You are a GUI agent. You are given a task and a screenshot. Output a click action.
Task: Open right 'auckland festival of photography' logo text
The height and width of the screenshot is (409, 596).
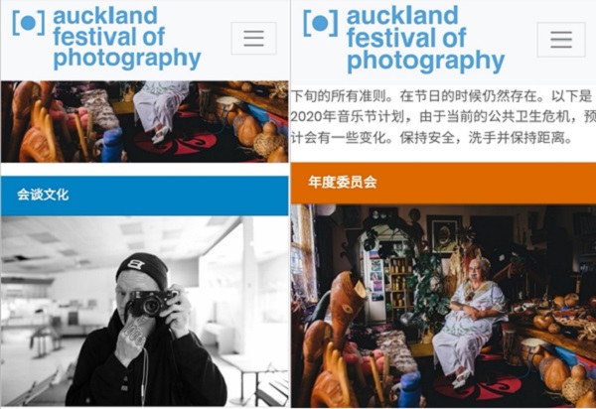(x=425, y=39)
